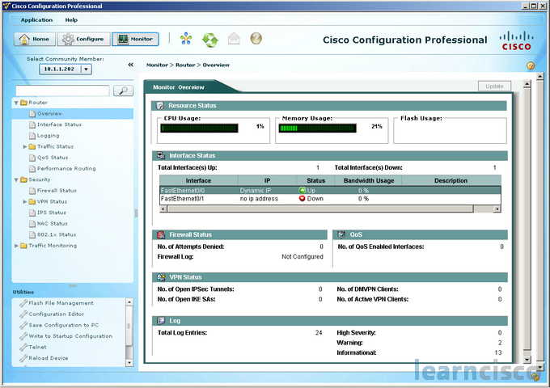
Task: Collapse the Security folder
Action: pyautogui.click(x=16, y=179)
